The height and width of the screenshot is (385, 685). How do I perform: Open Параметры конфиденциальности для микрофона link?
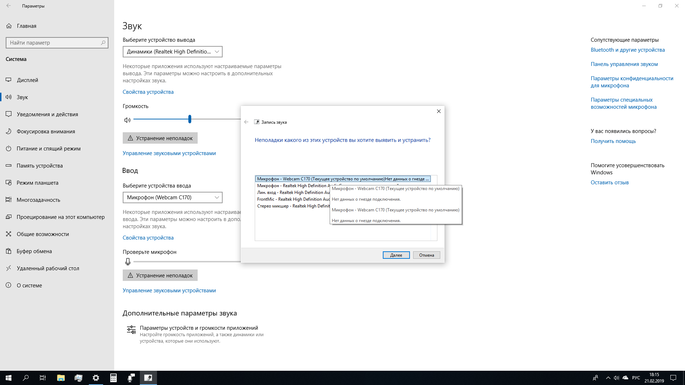coord(632,82)
